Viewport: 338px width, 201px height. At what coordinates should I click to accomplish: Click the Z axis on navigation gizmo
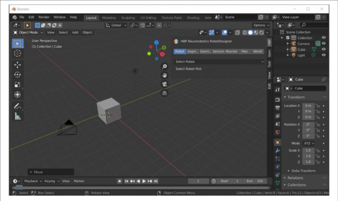156,43
